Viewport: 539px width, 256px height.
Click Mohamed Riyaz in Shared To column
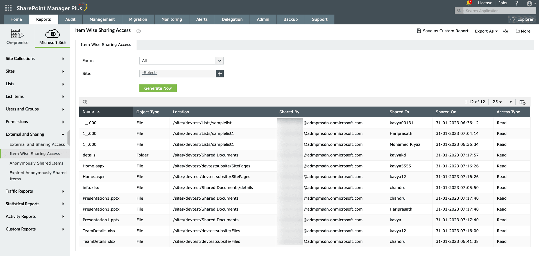pos(405,144)
